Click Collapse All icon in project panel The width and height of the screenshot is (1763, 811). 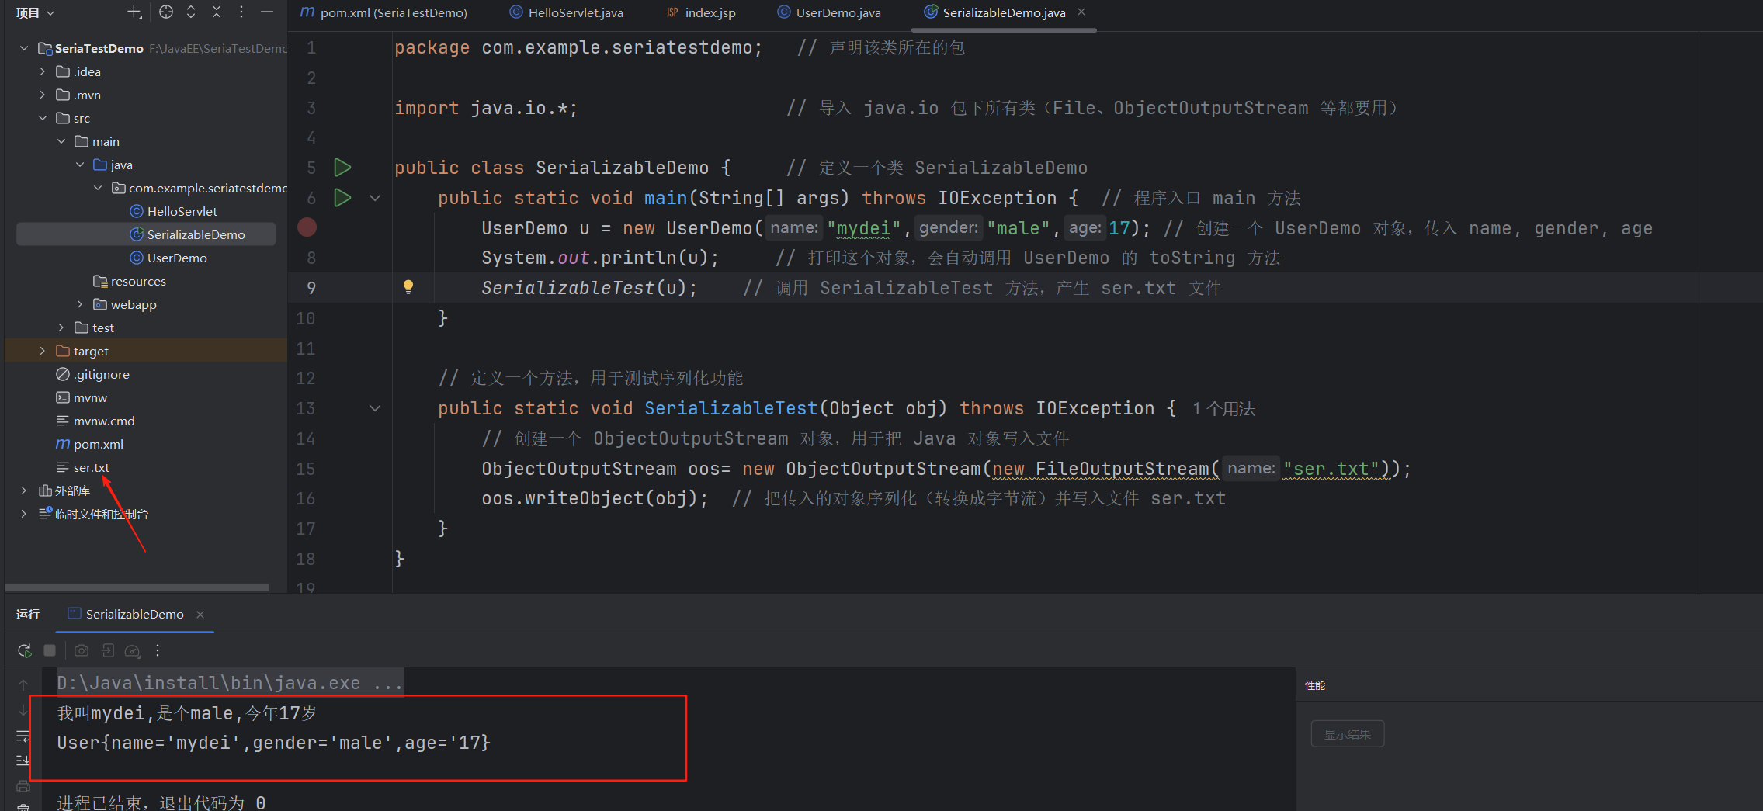[217, 12]
